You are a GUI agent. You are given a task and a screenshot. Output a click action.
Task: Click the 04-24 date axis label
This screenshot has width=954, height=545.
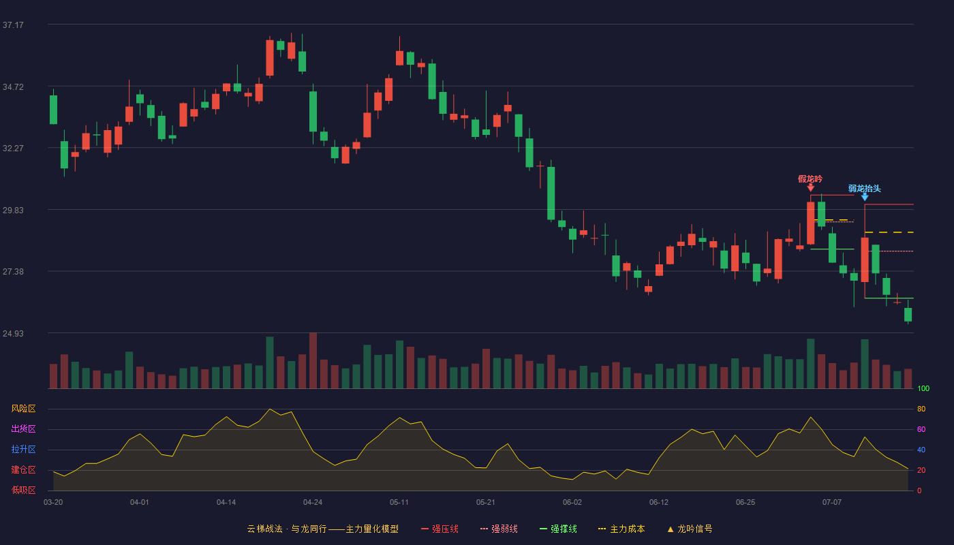[313, 502]
